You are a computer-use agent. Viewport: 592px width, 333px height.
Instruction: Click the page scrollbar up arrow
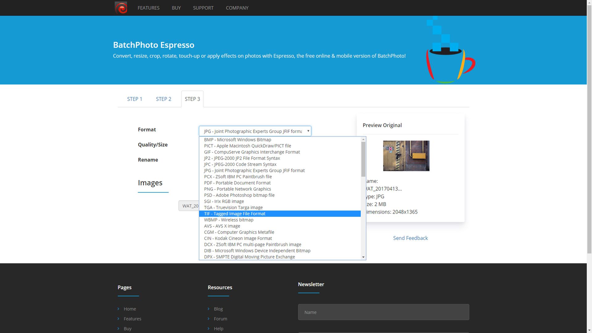589,2
